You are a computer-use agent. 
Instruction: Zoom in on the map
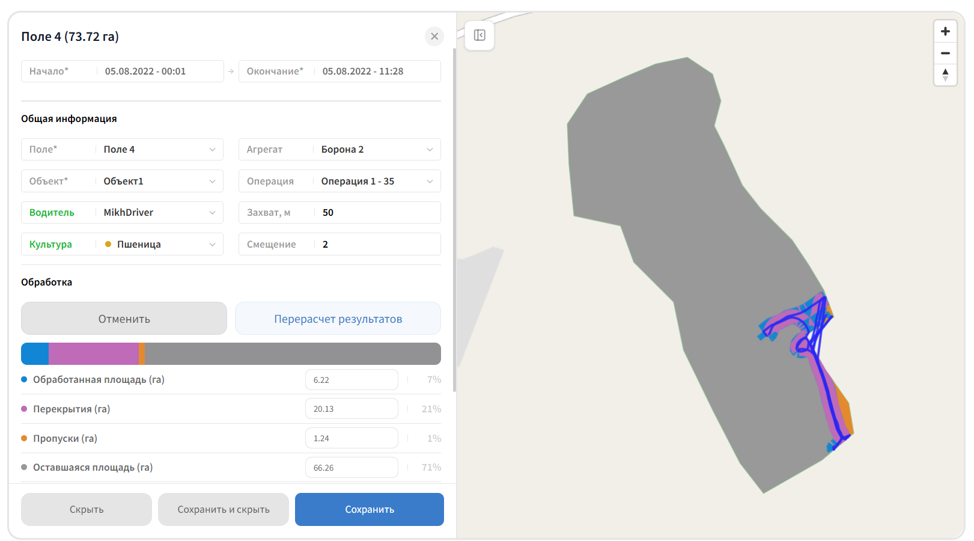click(945, 31)
